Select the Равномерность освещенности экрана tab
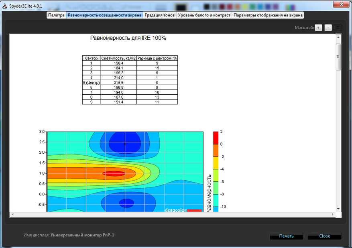352x248 pixels. click(x=104, y=15)
